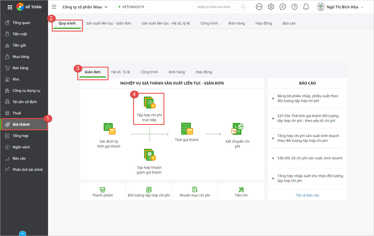Open Phân tích tài chính module
The height and width of the screenshot is (236, 374).
24,170
